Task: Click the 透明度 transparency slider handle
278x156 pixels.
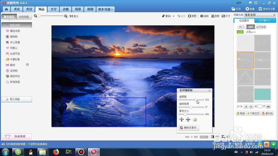Action: (196, 100)
